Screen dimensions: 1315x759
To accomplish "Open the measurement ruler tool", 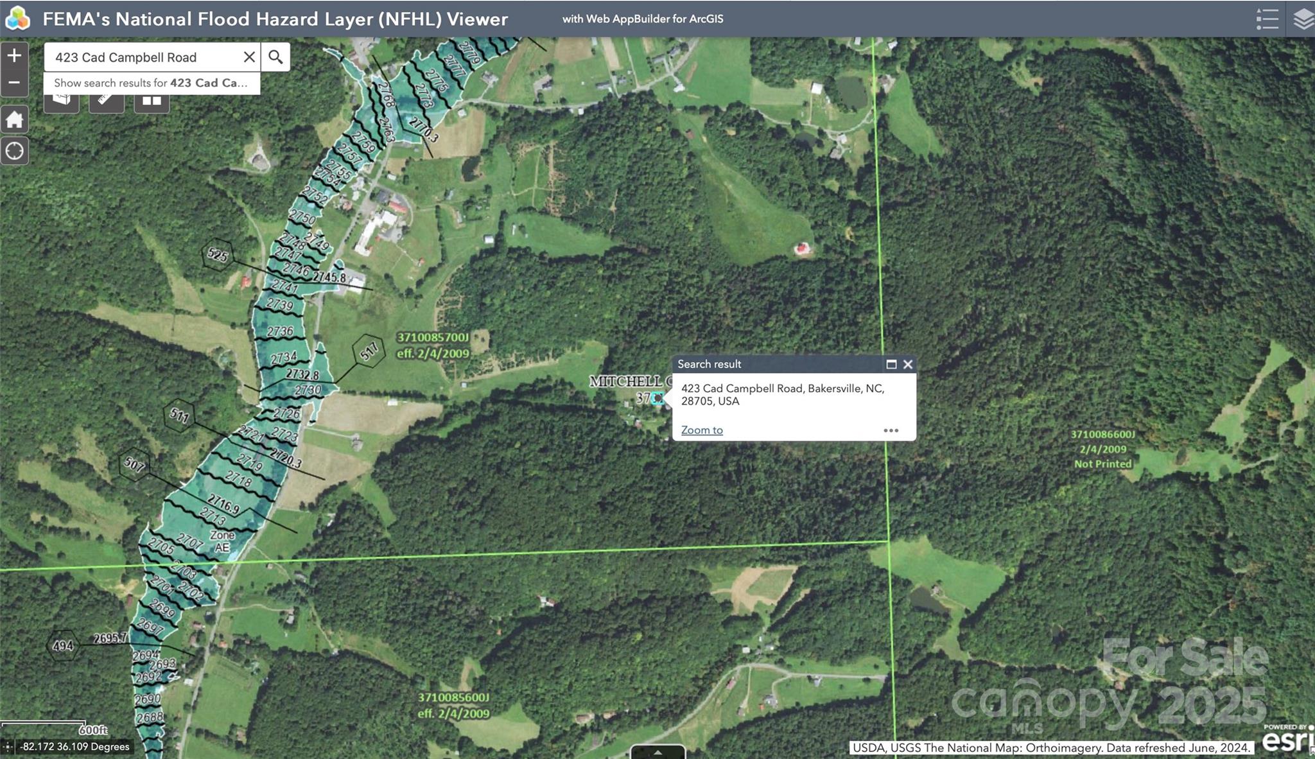I will coord(107,101).
